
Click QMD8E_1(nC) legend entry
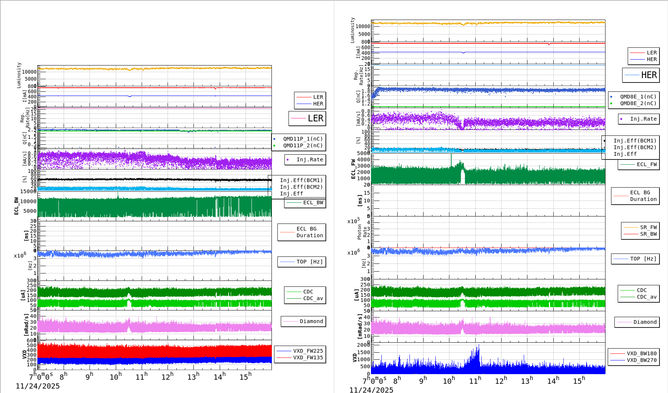pos(638,97)
